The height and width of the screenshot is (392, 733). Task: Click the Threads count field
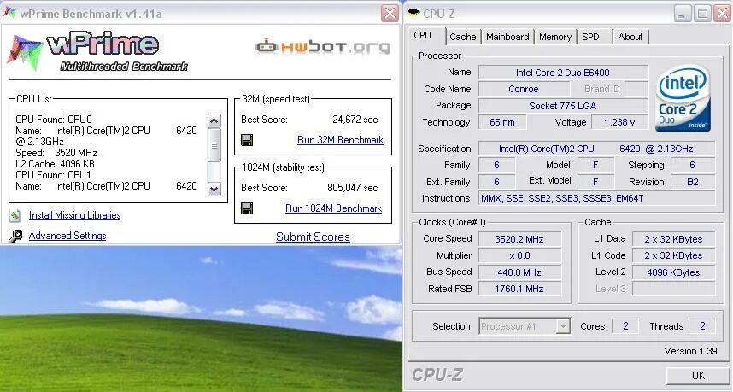point(702,326)
